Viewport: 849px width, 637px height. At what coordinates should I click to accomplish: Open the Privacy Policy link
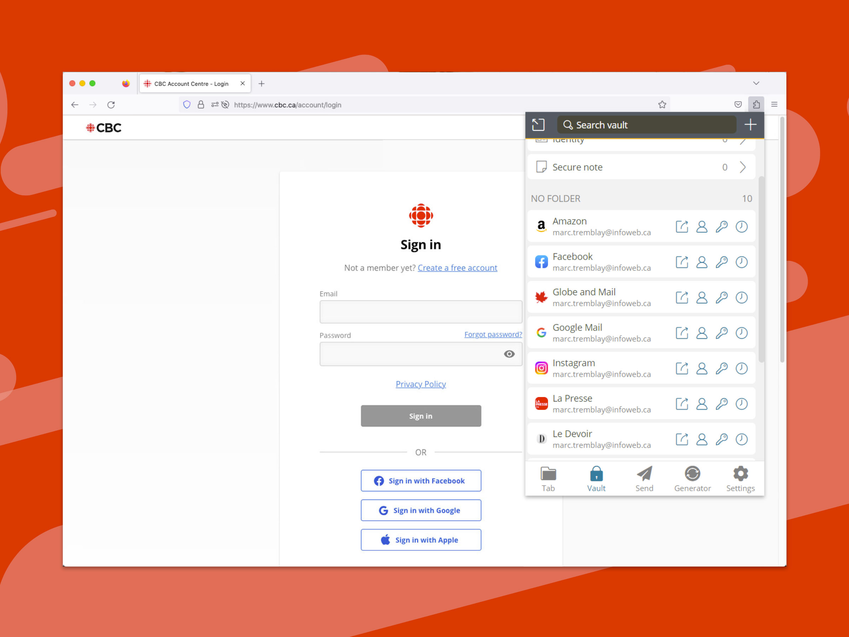coord(421,384)
